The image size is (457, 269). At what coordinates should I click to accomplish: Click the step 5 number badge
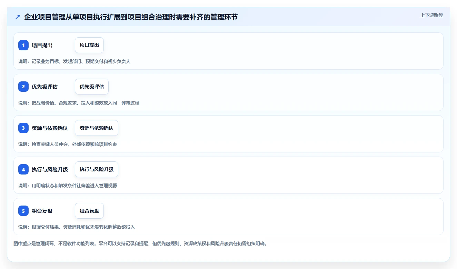click(23, 211)
